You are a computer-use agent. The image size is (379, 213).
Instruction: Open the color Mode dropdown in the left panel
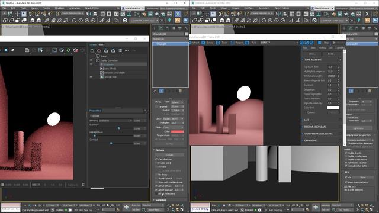click(173, 127)
